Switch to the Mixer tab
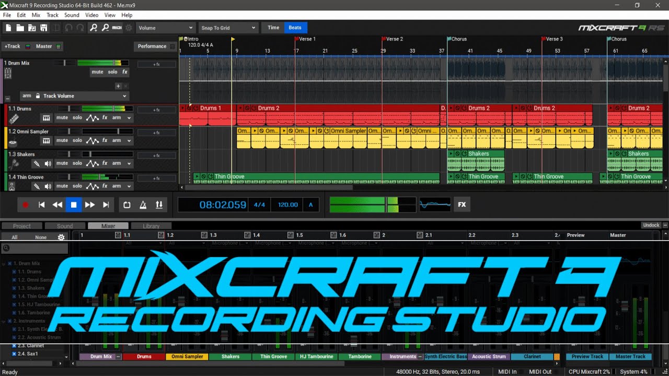Screen dimensions: 669x376 [x=108, y=226]
